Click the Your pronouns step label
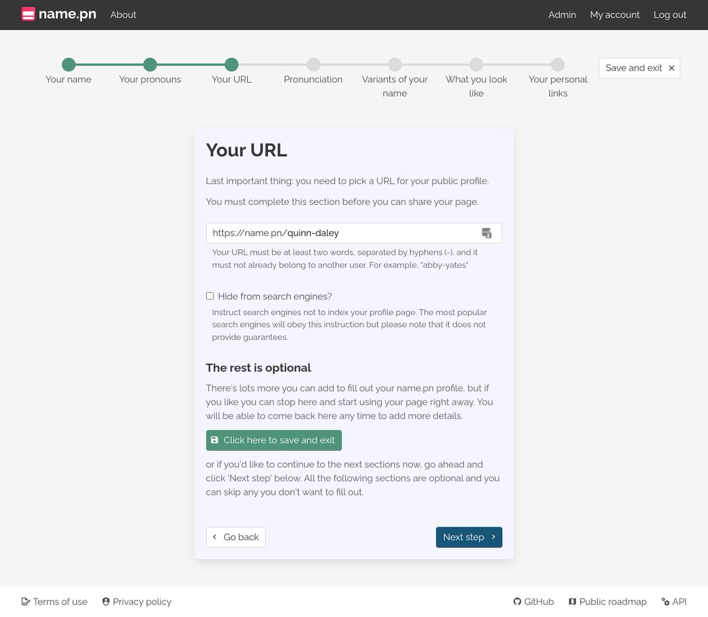The width and height of the screenshot is (708, 617). coord(150,79)
